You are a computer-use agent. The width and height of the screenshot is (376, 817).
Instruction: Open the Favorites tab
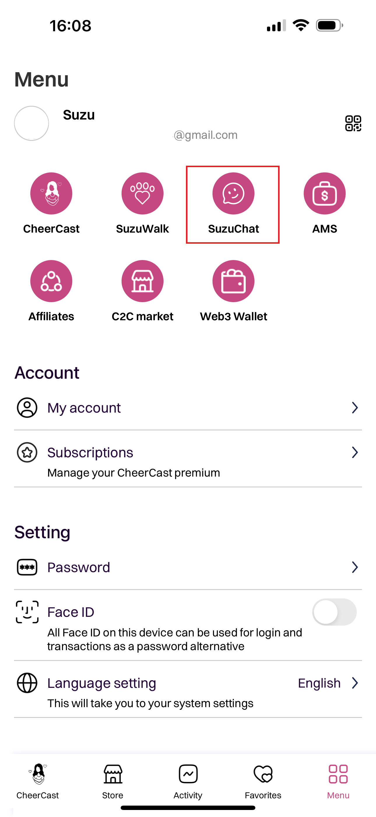263,781
